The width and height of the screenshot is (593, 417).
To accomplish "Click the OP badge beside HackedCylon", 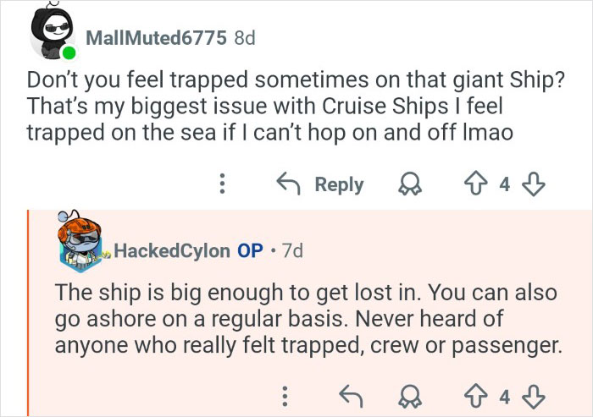I will tap(250, 250).
